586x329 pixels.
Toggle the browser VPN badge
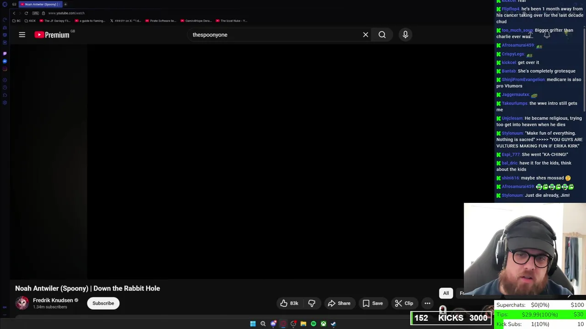coord(35,13)
